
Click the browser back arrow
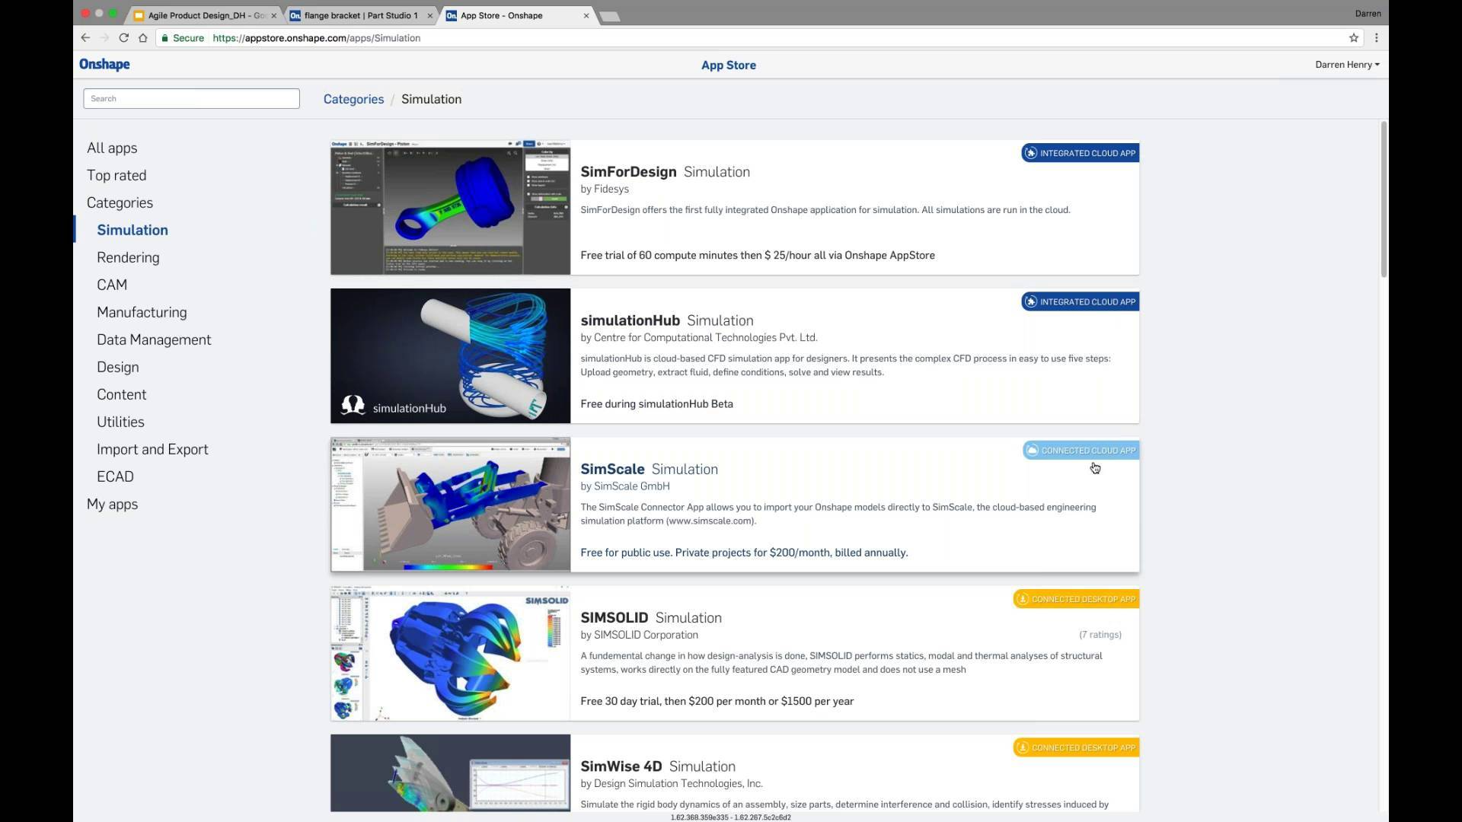pos(85,38)
